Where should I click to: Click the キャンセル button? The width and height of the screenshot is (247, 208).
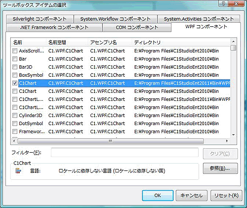tap(192, 196)
